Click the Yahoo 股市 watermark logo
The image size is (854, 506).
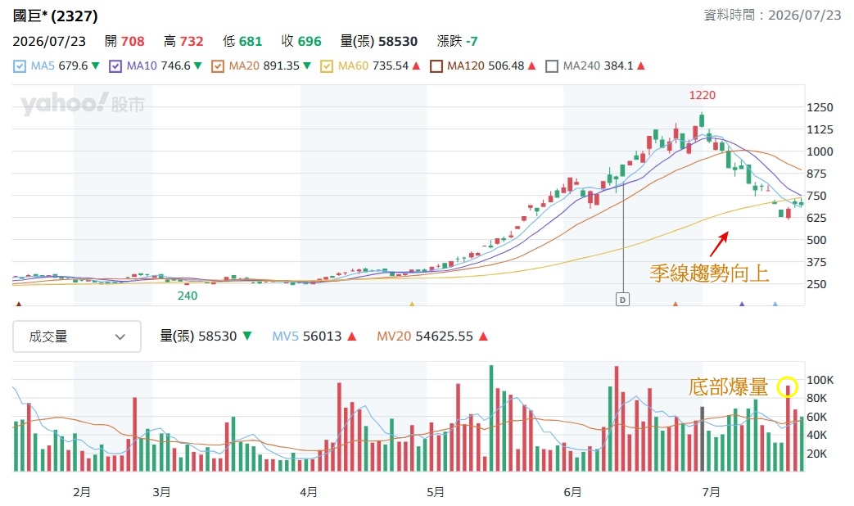point(83,103)
